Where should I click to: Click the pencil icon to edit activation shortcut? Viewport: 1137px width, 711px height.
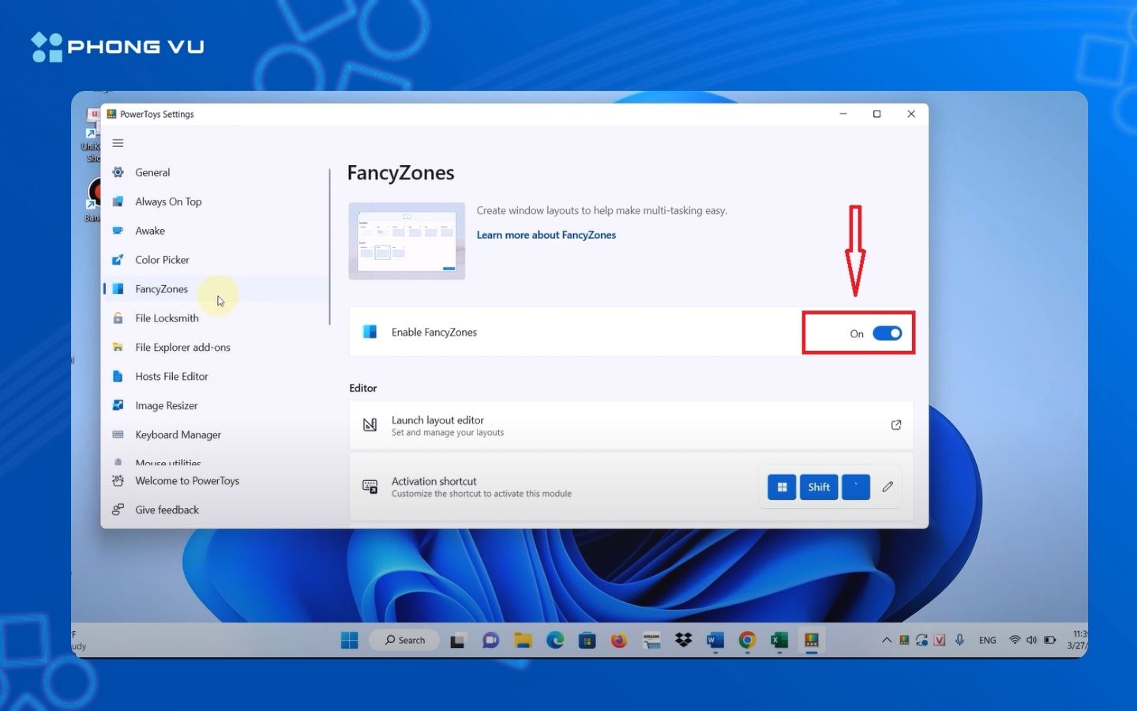pyautogui.click(x=887, y=487)
